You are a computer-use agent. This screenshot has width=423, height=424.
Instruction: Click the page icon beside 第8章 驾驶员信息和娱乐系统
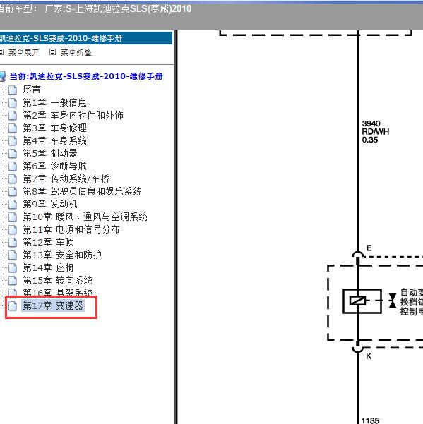[x=13, y=191]
